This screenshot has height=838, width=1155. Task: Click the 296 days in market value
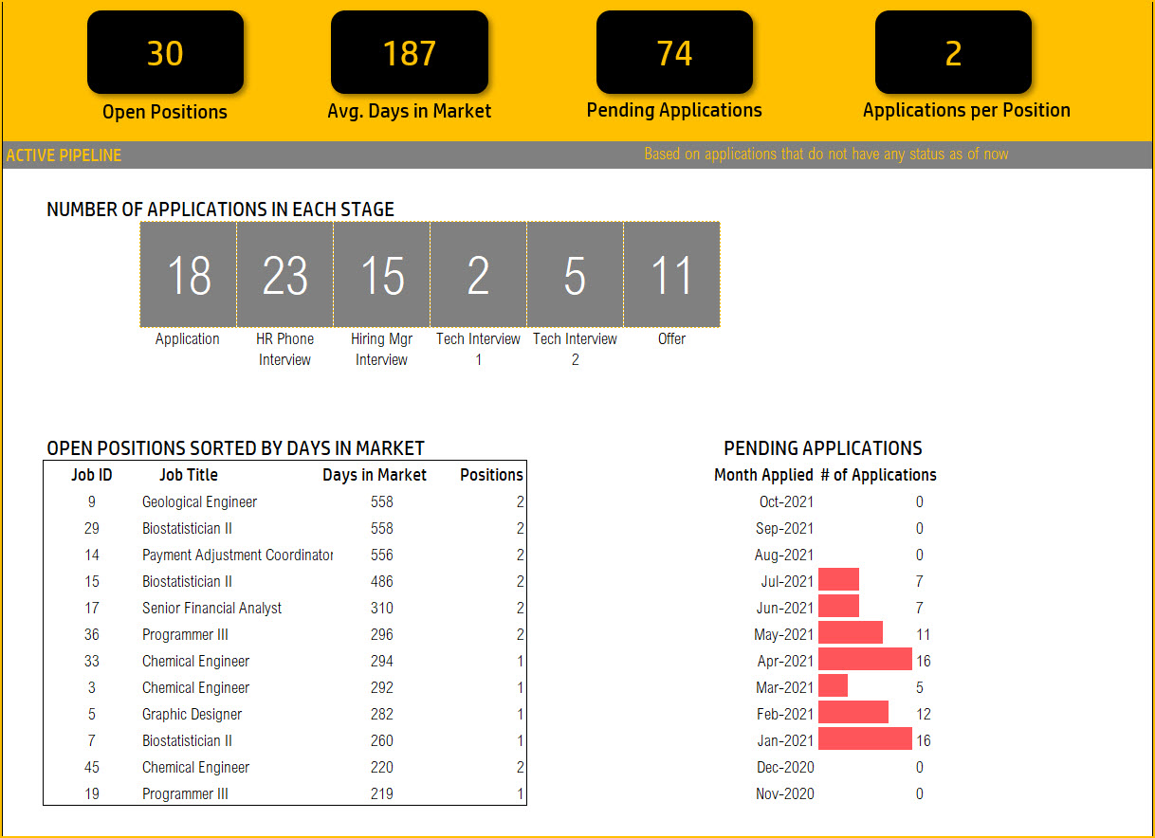(x=382, y=634)
